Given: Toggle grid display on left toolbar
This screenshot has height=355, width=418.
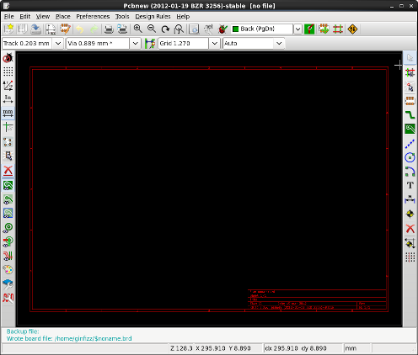Looking at the screenshot, I should click(8, 72).
